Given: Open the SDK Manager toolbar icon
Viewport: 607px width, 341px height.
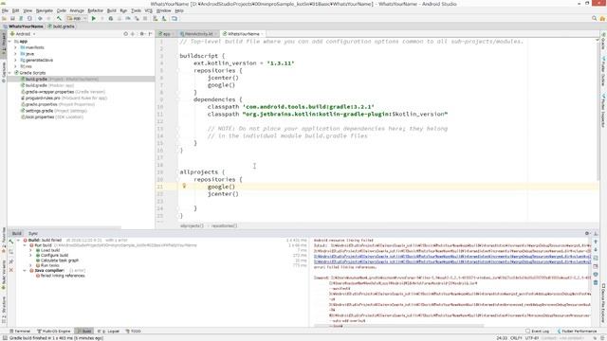Looking at the screenshot, I should pyautogui.click(x=164, y=18).
